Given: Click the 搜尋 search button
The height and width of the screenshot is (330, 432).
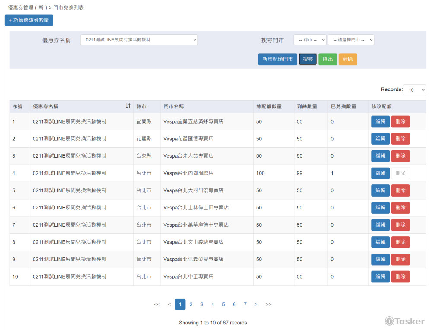Looking at the screenshot, I should pyautogui.click(x=308, y=59).
